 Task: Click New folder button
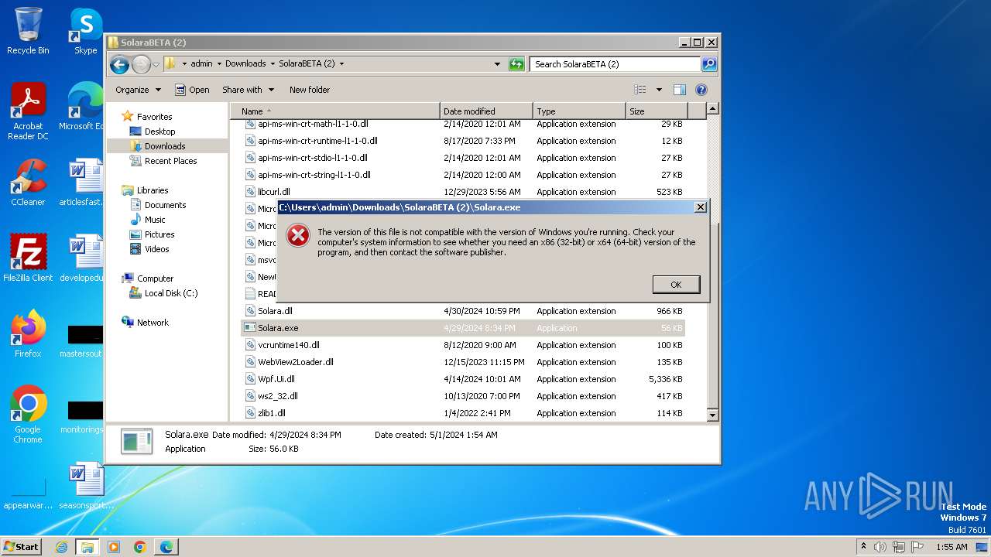pos(310,90)
